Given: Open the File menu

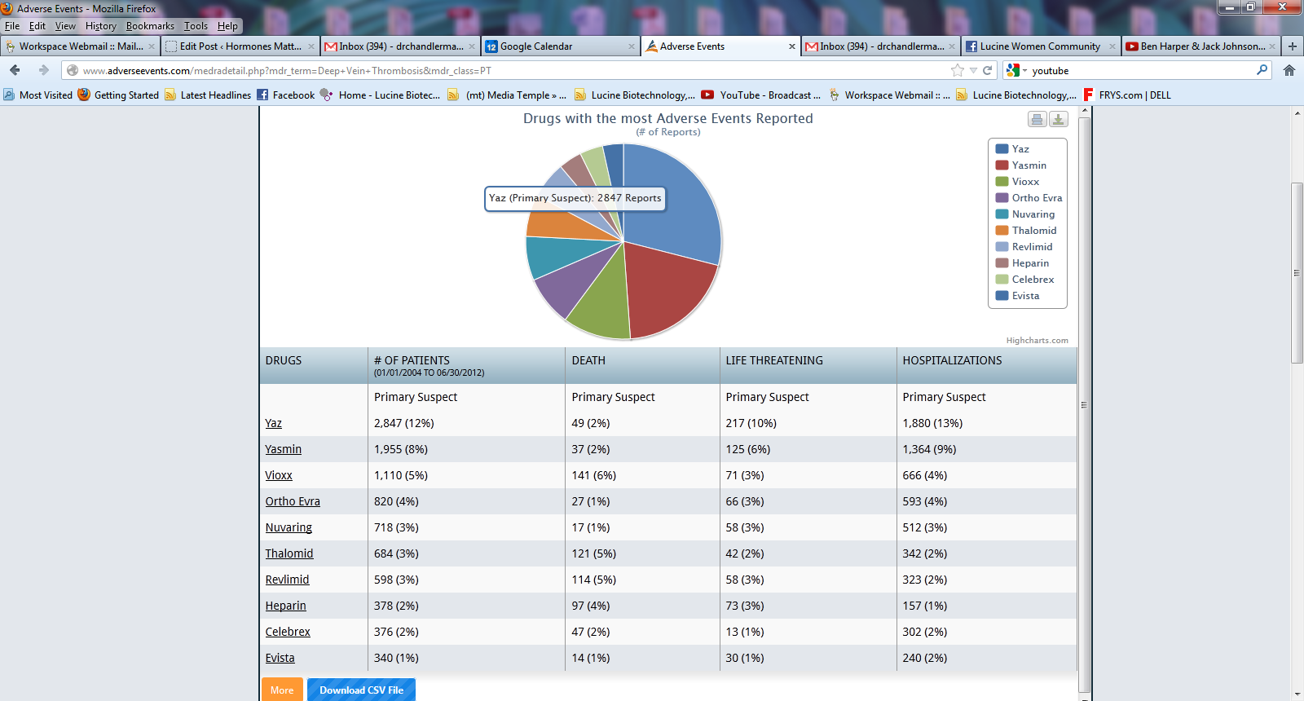Looking at the screenshot, I should pos(12,26).
